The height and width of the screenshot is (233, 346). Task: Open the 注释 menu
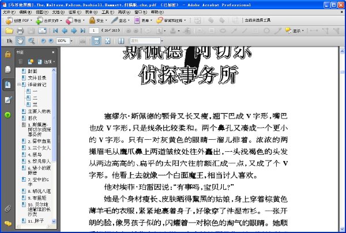pos(75,12)
